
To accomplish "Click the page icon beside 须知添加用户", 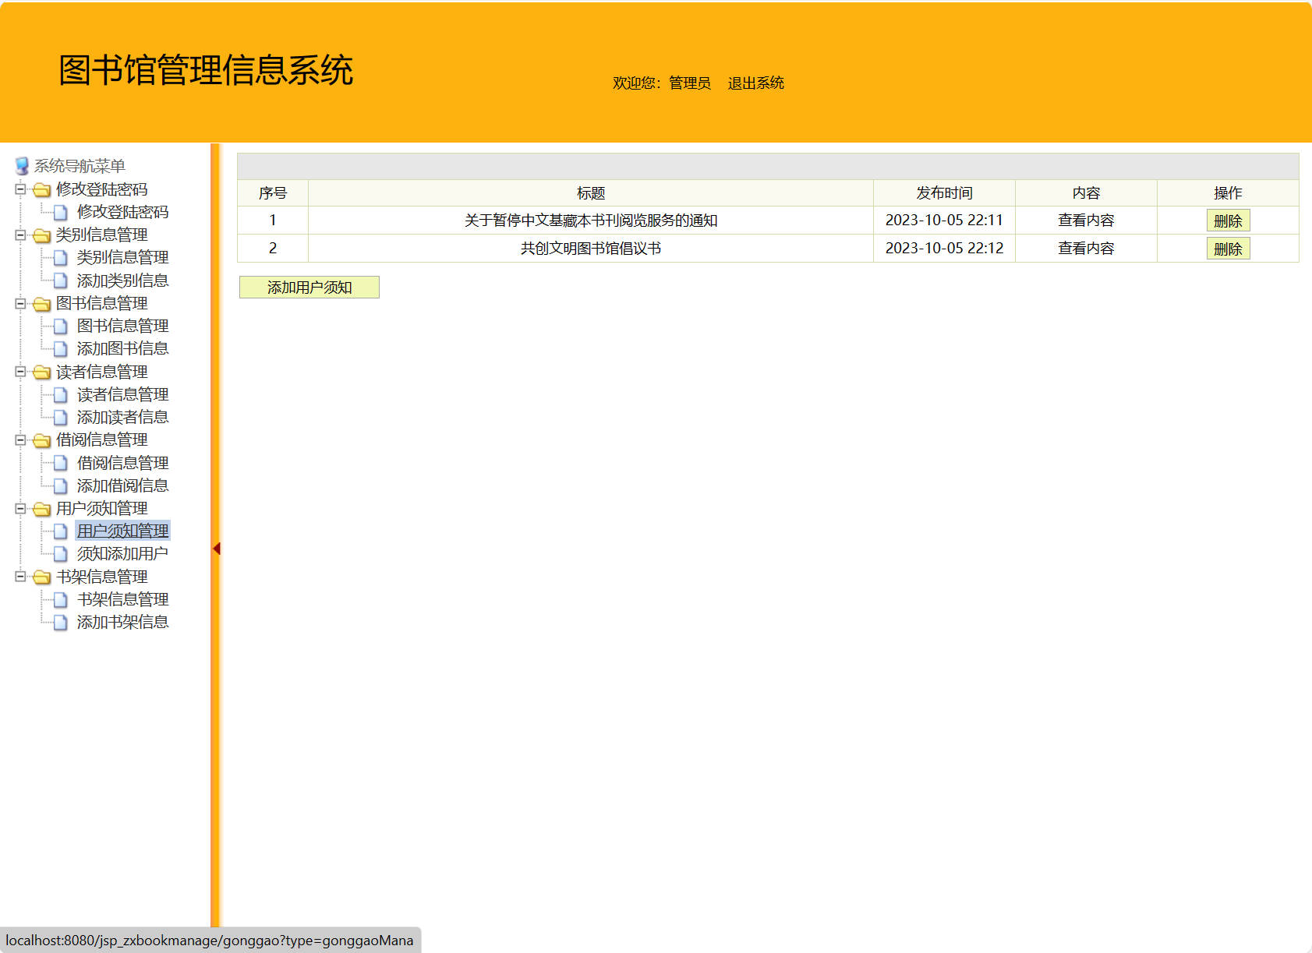I will point(60,554).
